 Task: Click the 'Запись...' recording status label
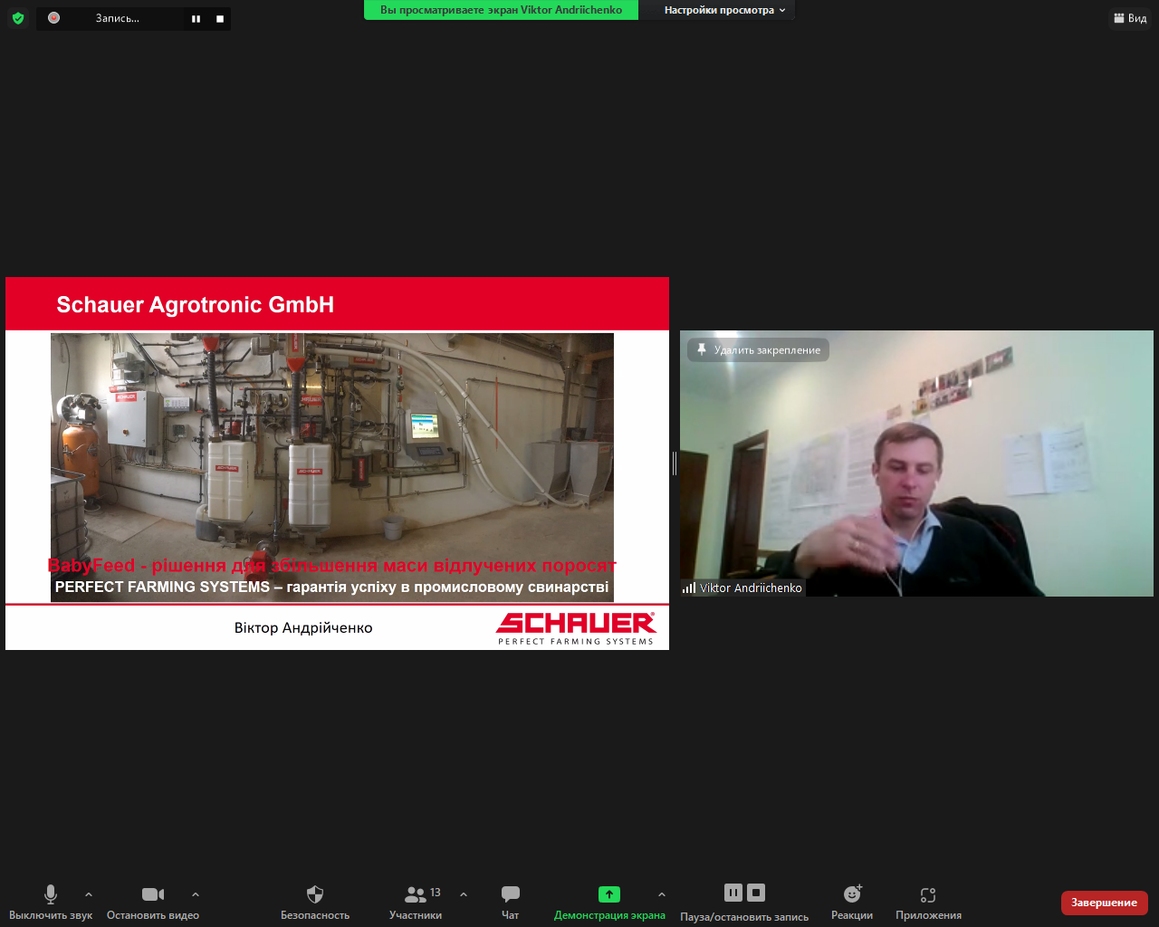(x=118, y=18)
